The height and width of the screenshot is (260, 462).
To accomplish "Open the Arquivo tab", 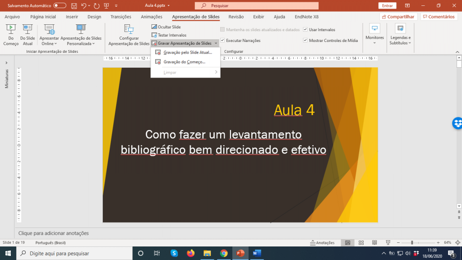I will pos(12,17).
